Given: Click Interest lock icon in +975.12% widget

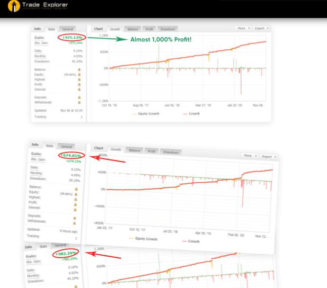Looking at the screenshot, I should coord(79,90).
